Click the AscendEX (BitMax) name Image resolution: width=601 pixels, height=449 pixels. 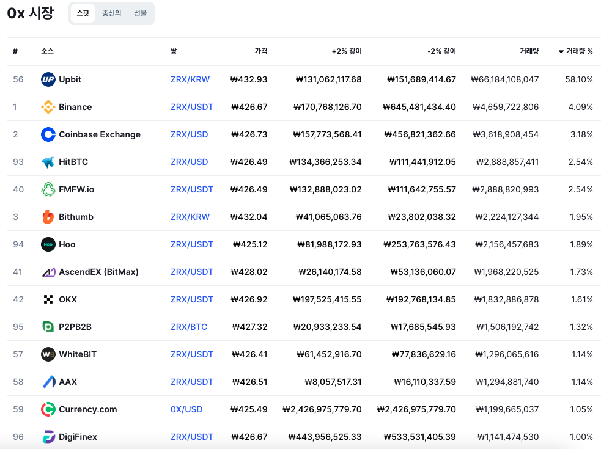click(x=98, y=272)
